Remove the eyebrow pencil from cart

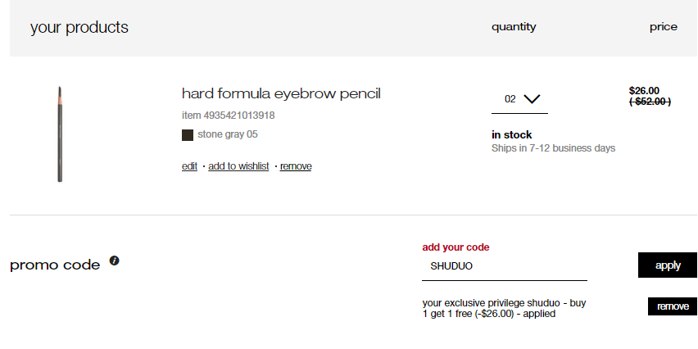[x=296, y=166]
